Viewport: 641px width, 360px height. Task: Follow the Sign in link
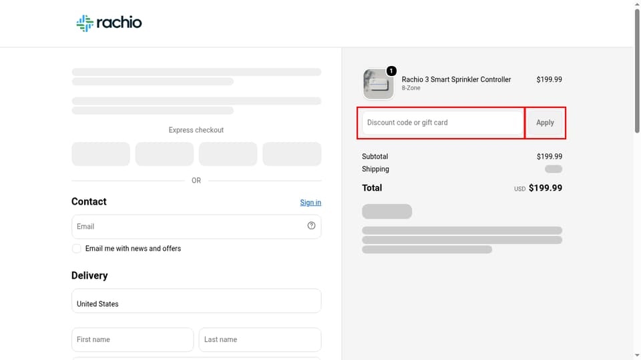click(310, 203)
